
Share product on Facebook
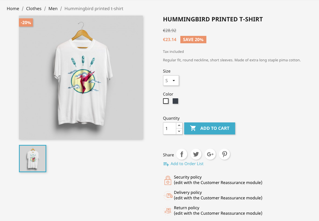coord(182,154)
